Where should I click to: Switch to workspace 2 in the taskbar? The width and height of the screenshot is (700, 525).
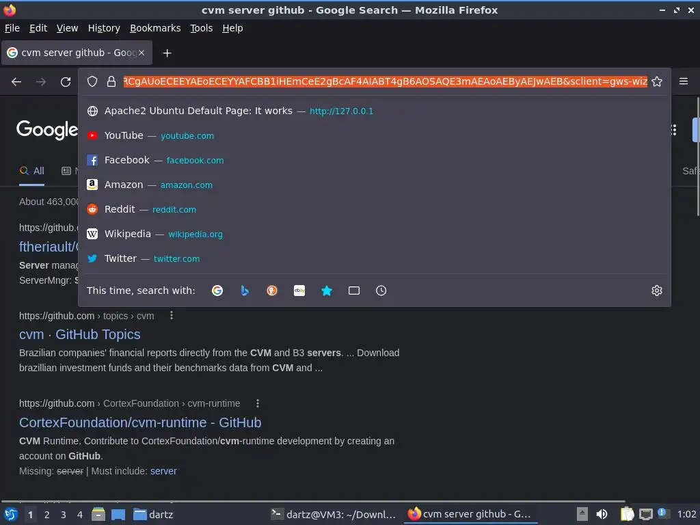click(x=47, y=515)
